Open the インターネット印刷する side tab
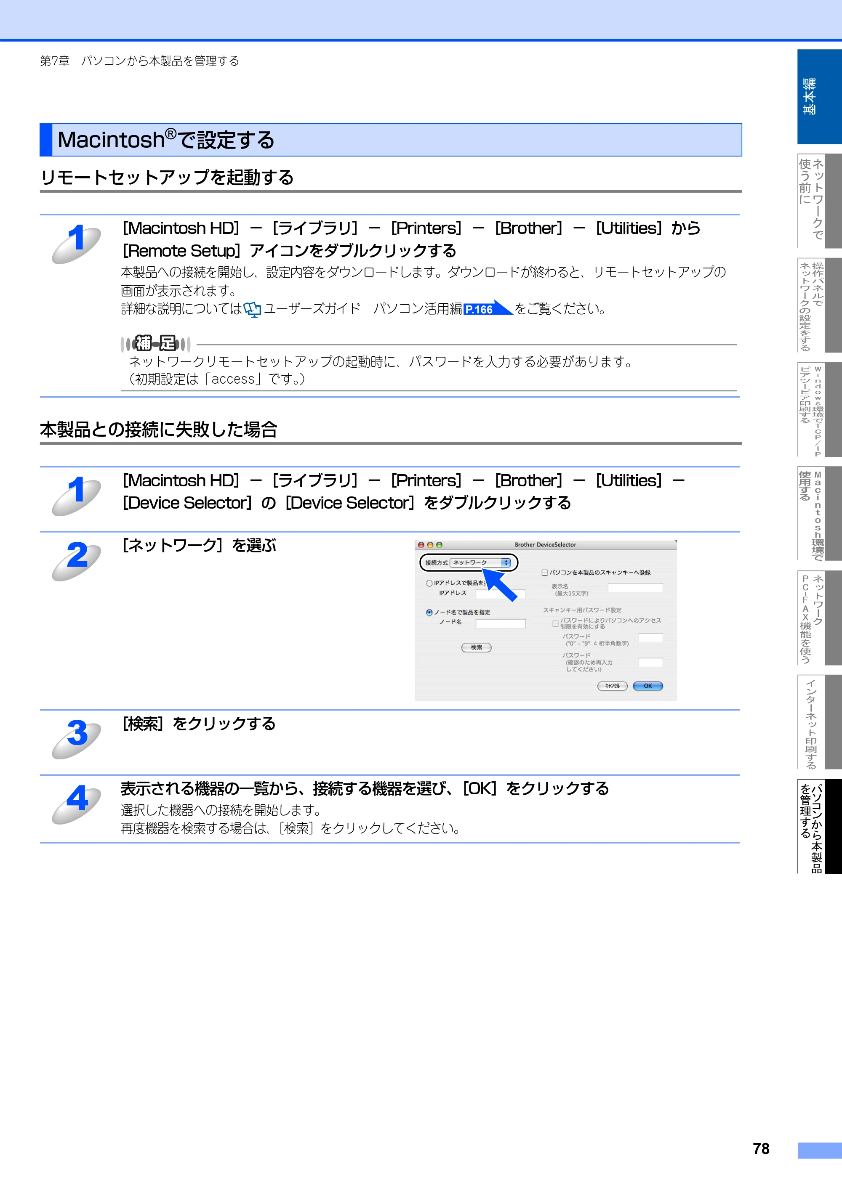Image resolution: width=842 pixels, height=1191 pixels. point(820,722)
